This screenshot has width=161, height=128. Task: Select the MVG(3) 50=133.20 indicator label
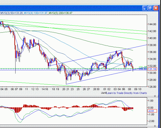[x=12, y=13]
